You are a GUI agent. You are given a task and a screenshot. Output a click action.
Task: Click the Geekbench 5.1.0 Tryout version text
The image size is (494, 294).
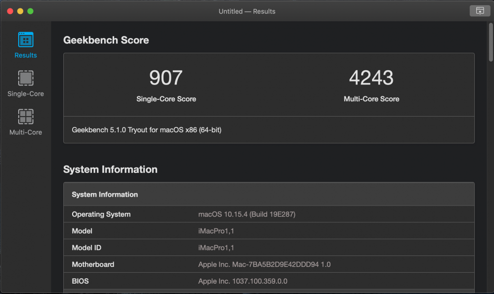(147, 130)
